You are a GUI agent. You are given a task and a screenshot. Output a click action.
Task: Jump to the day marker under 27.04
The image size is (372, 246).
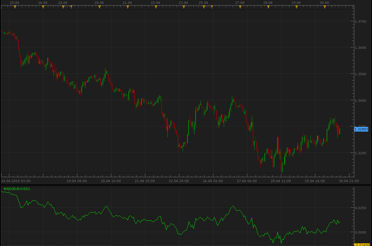(x=240, y=7)
